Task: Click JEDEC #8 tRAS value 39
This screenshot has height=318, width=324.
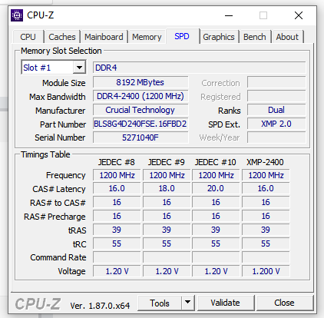Action: tap(117, 230)
